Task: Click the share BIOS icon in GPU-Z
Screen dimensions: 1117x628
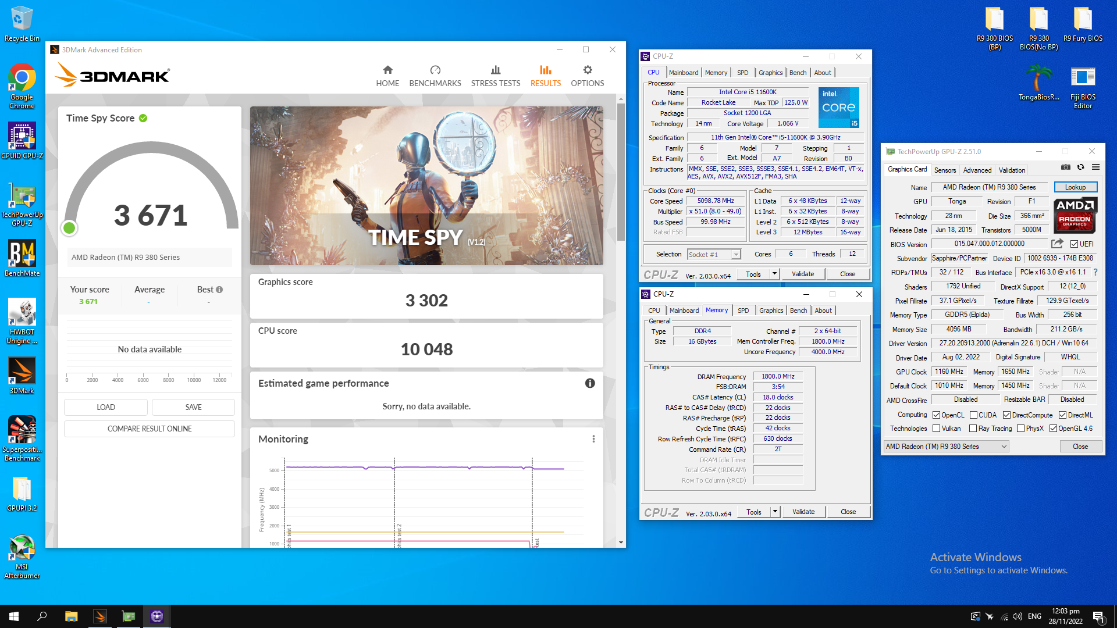Action: (1057, 244)
